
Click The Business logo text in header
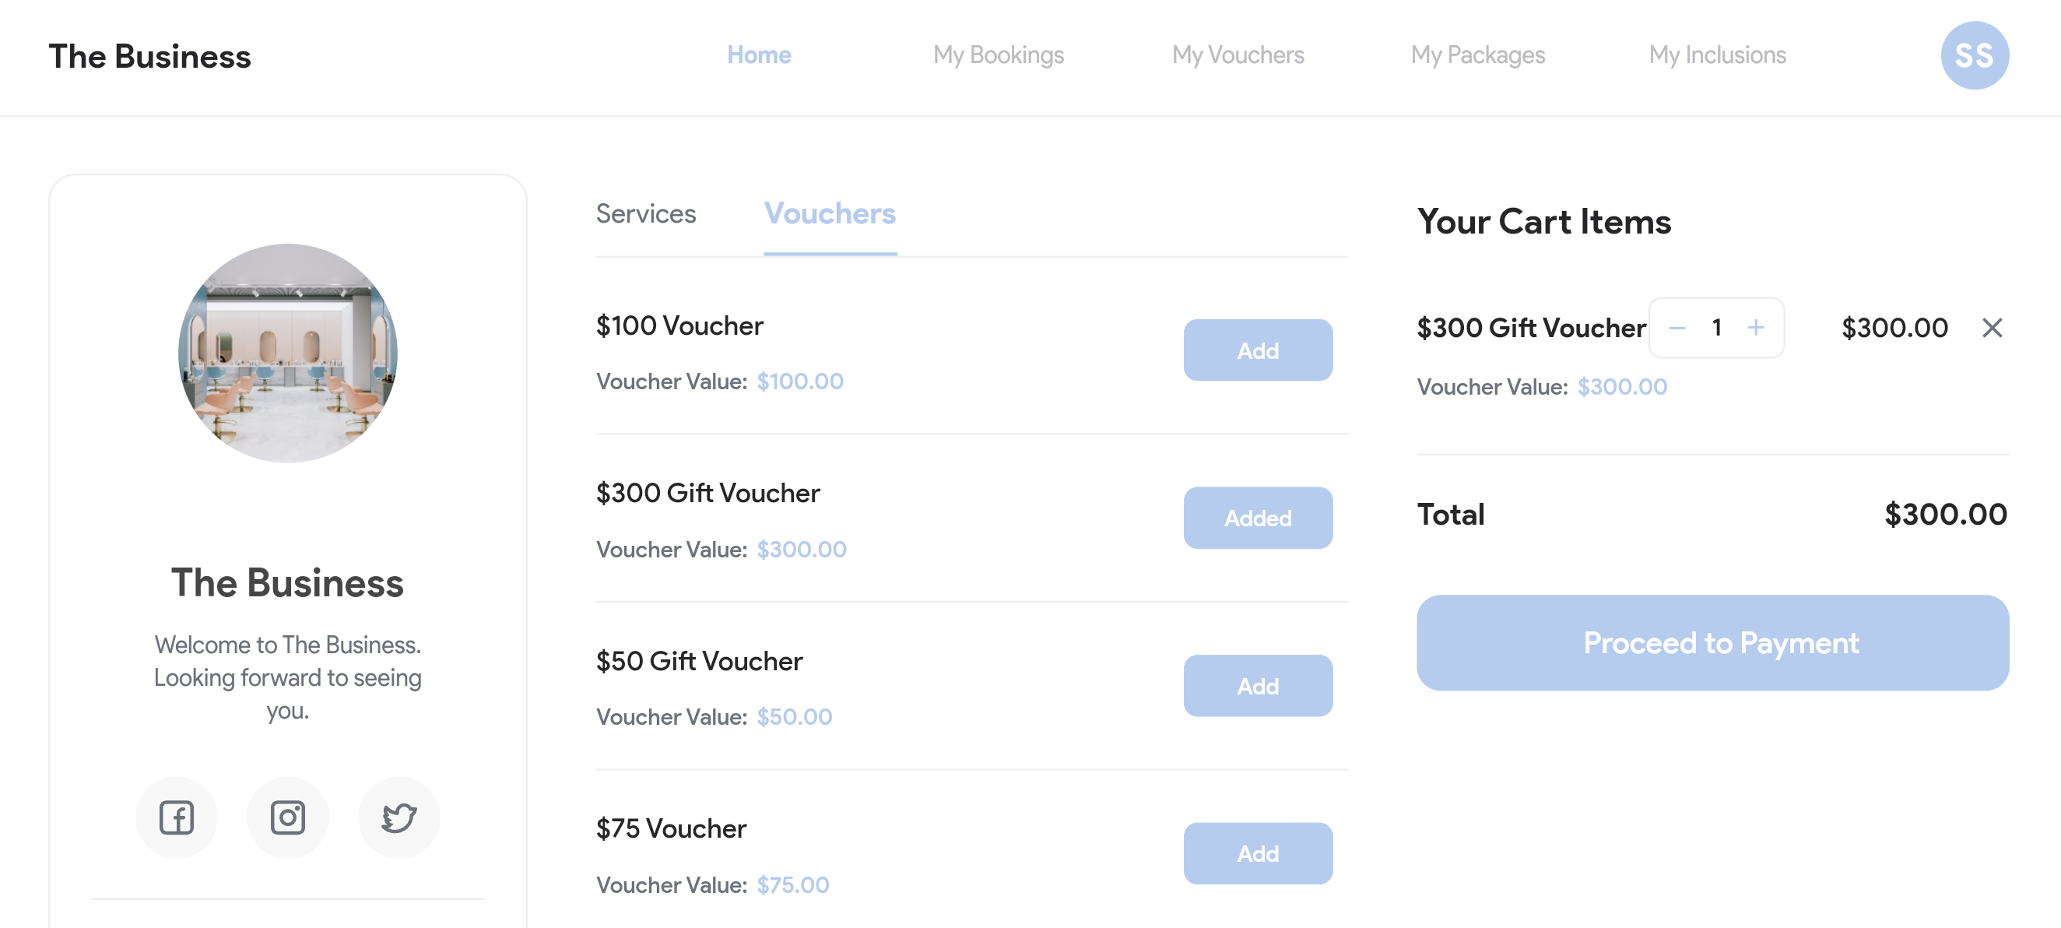click(x=149, y=56)
